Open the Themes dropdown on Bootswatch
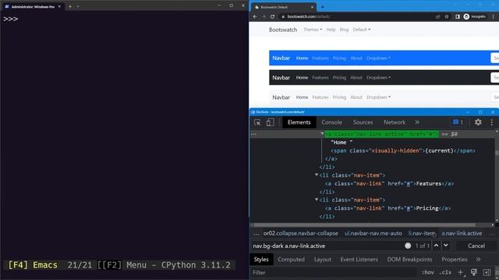The height and width of the screenshot is (280, 499). [x=313, y=30]
